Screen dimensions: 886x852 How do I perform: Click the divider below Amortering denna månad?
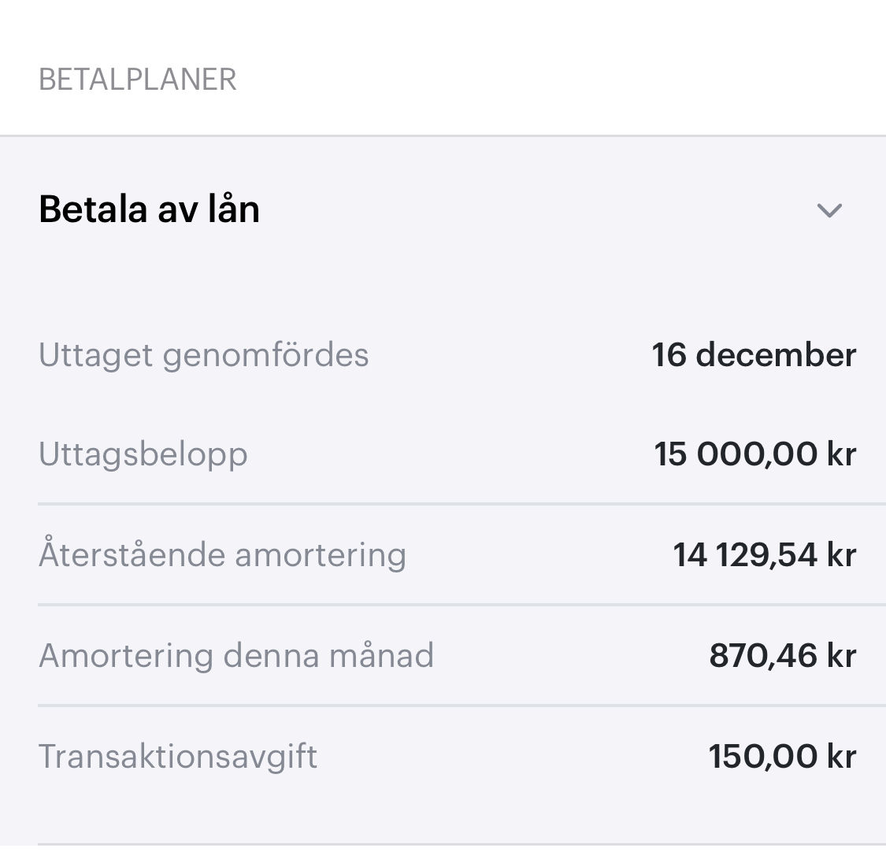[x=462, y=705]
